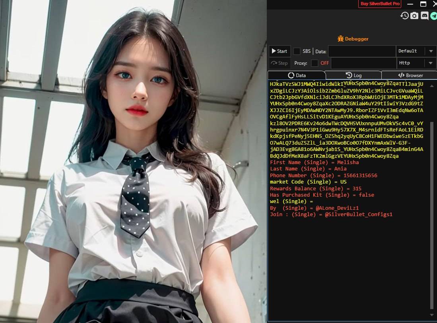Click the 'market Code (Single) = US' line
This screenshot has height=323, width=437.
click(308, 182)
